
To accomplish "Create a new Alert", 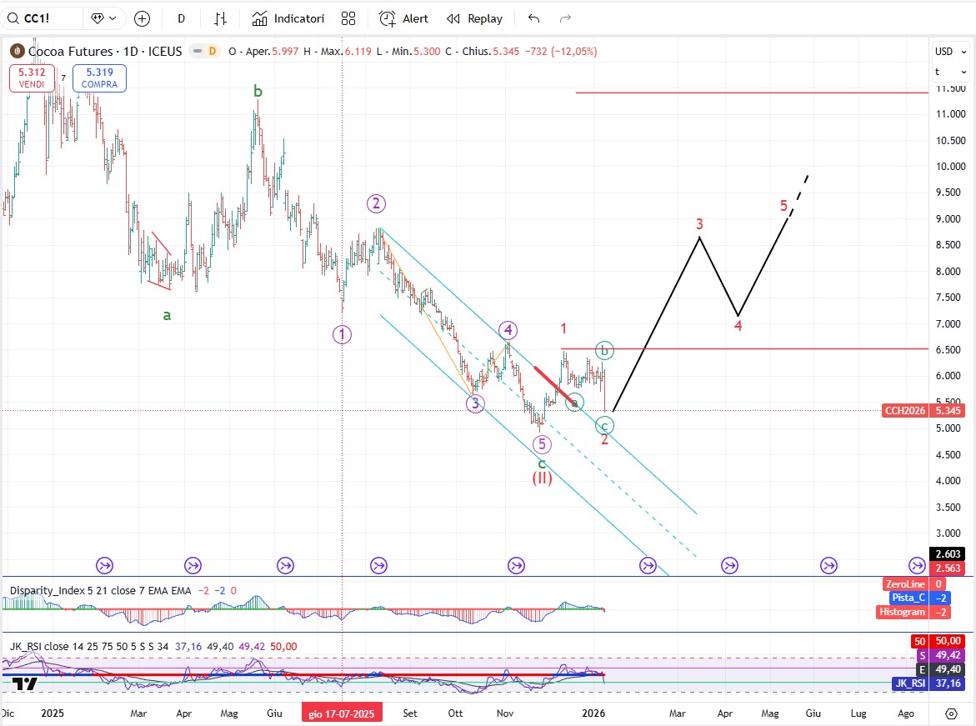I will pyautogui.click(x=404, y=18).
